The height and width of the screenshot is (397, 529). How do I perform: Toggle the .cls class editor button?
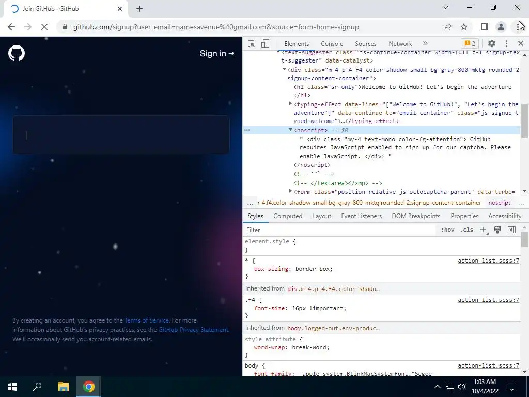tap(466, 230)
